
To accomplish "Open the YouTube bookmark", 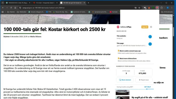I will coord(113,12).
